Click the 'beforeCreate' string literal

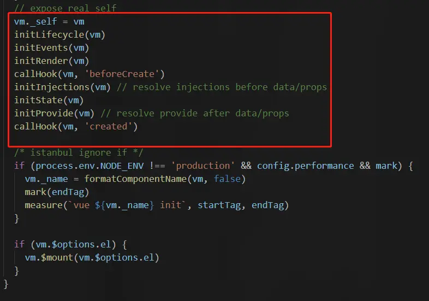(x=122, y=74)
